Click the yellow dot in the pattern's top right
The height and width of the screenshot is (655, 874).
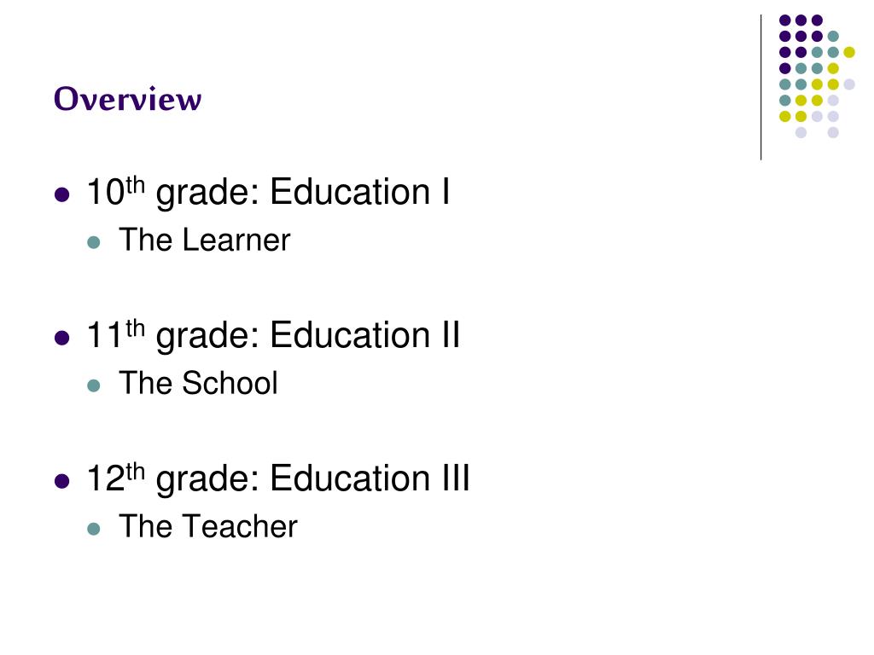pyautogui.click(x=849, y=52)
